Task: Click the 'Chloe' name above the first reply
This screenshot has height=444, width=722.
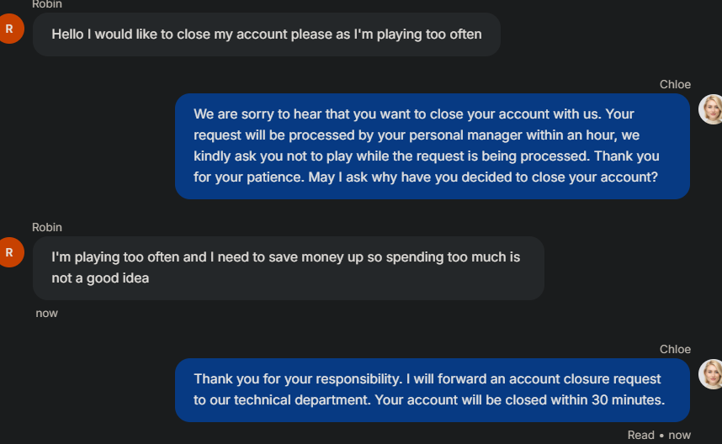Action: pyautogui.click(x=675, y=84)
